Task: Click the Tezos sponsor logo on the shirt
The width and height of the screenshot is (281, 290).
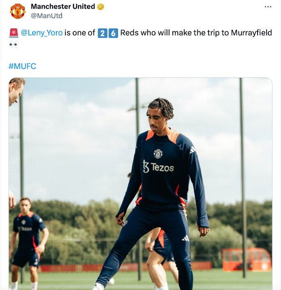Action: 158,167
